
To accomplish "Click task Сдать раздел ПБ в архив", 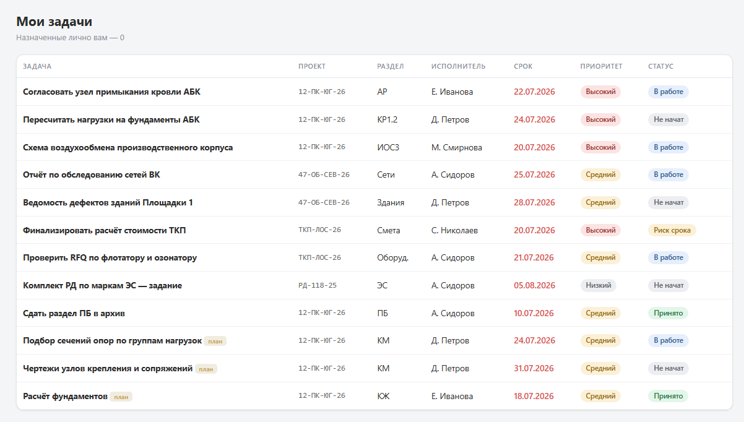I will pos(74,313).
